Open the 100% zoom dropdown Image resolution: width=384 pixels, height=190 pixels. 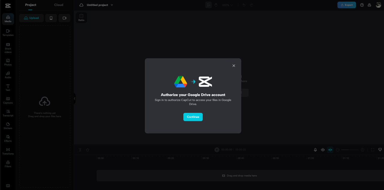tap(227, 5)
